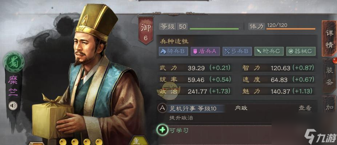The height and width of the screenshot is (145, 337).
Task: Select the 枪兵C spearman troop badge
Action: pyautogui.click(x=269, y=51)
